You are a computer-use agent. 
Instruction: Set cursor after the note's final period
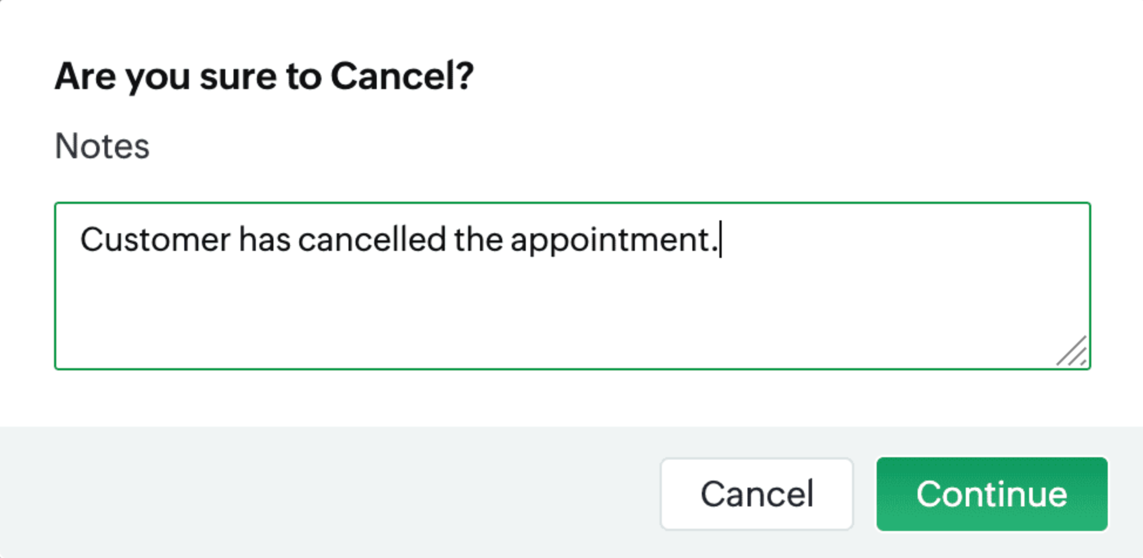(x=720, y=240)
